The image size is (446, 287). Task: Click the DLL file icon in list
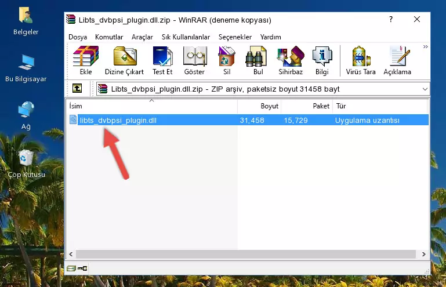pos(73,120)
